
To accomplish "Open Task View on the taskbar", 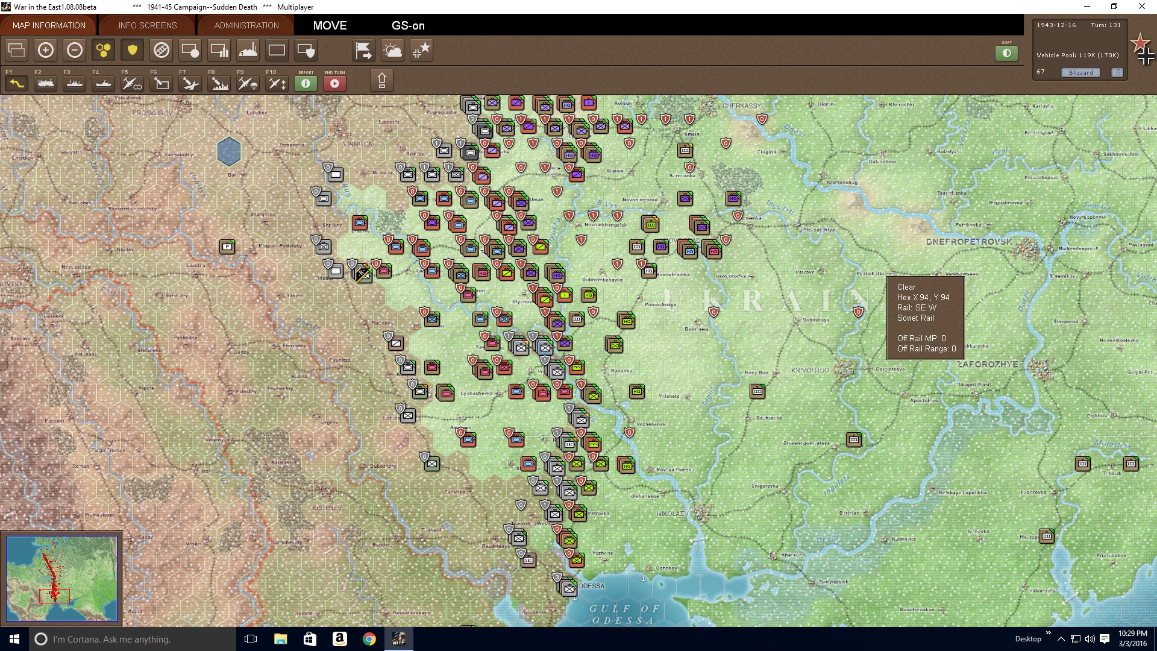I will [x=251, y=639].
